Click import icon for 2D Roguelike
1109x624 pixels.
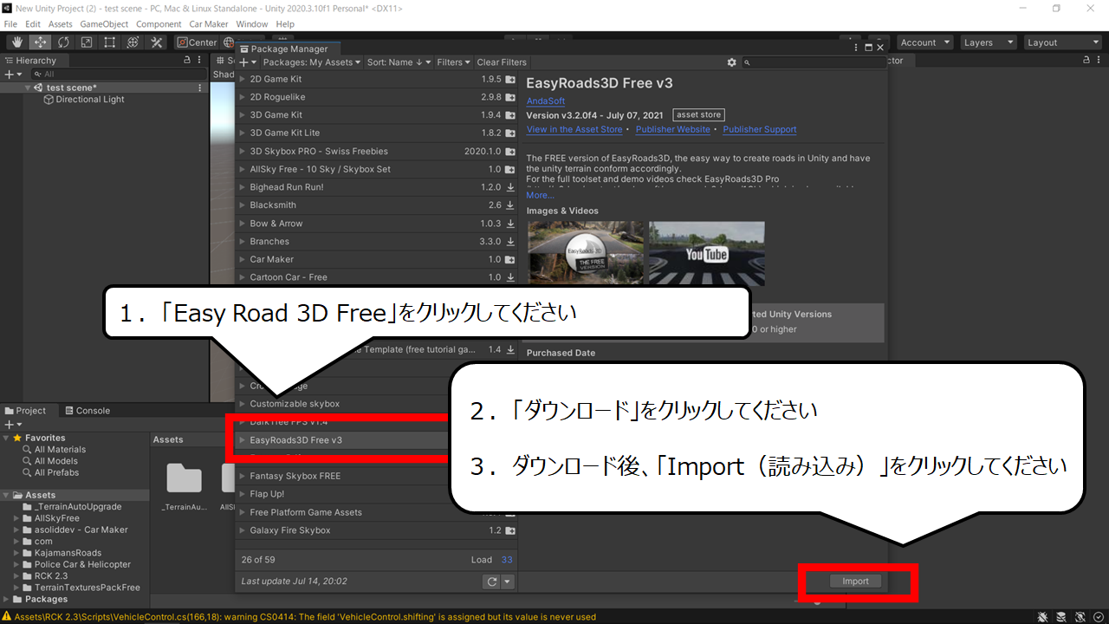coord(510,98)
